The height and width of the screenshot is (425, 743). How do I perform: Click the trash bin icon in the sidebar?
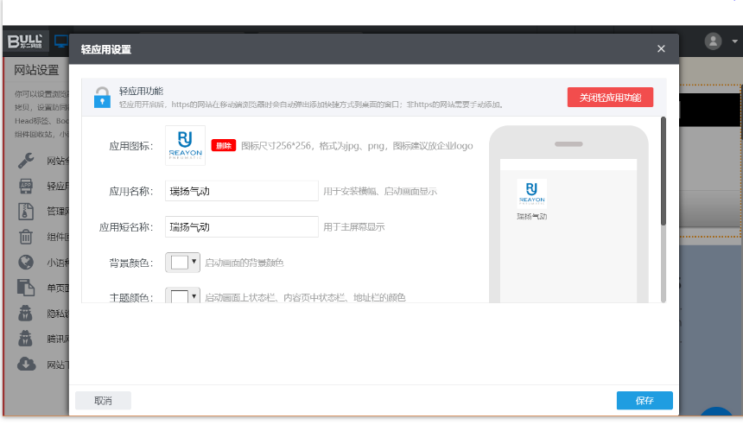27,237
